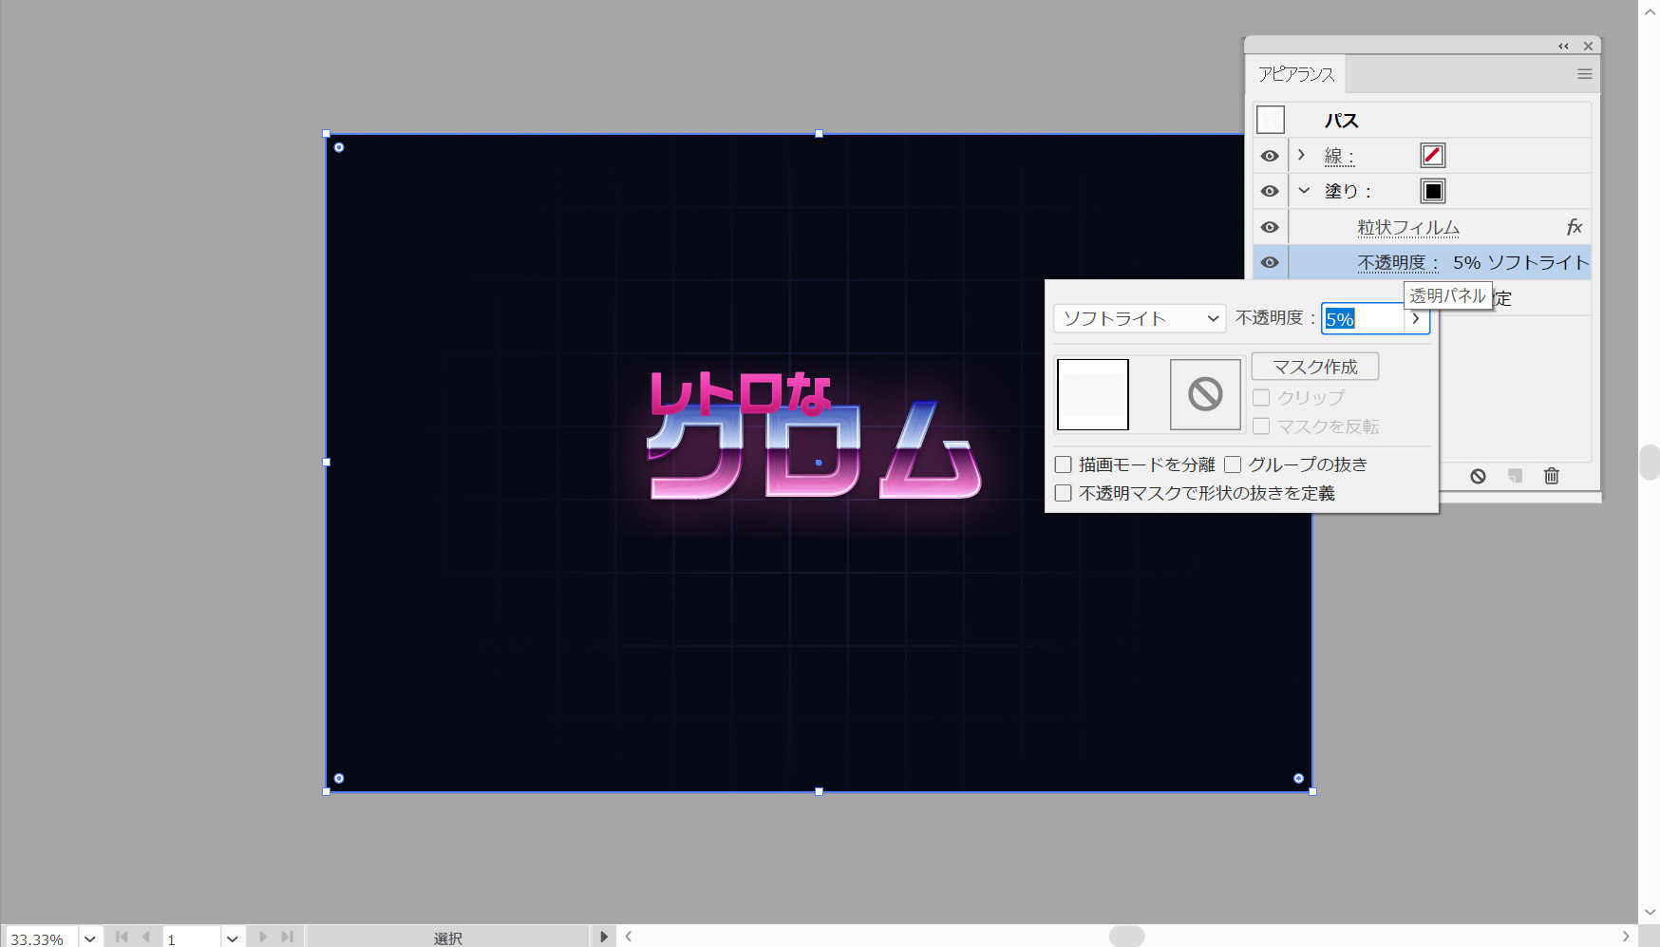This screenshot has height=947, width=1660.
Task: Expand the 線 stroke row chevron
Action: [1302, 155]
